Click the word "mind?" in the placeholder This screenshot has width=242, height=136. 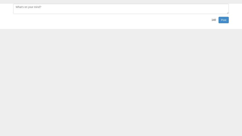pyautogui.click(x=38, y=7)
